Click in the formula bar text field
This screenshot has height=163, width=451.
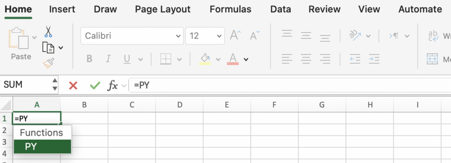click(290, 85)
